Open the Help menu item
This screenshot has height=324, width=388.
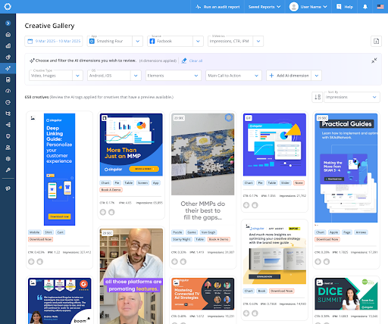click(345, 7)
